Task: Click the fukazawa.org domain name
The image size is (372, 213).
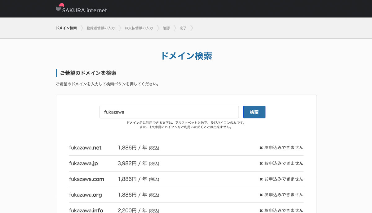Action: click(x=85, y=195)
